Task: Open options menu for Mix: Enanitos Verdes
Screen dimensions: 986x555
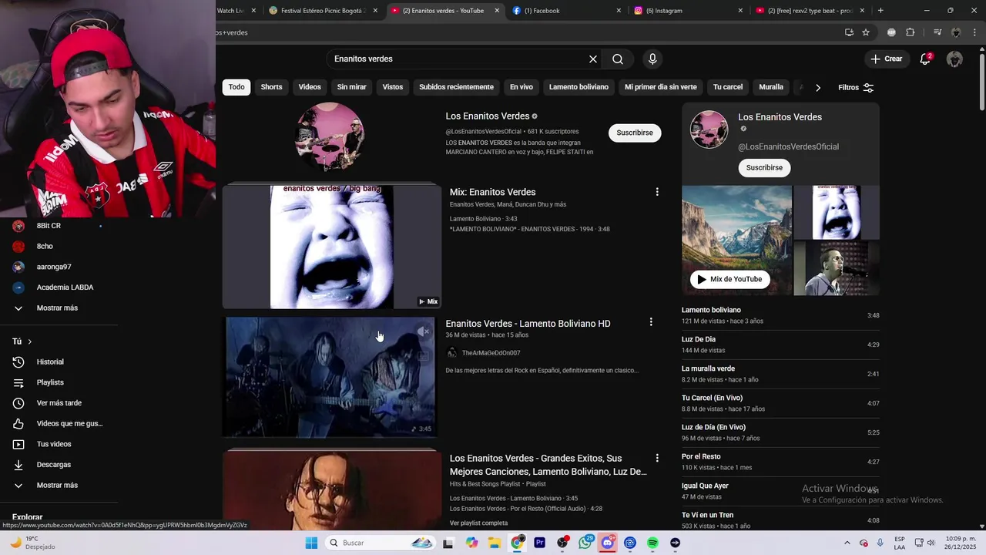Action: point(657,192)
